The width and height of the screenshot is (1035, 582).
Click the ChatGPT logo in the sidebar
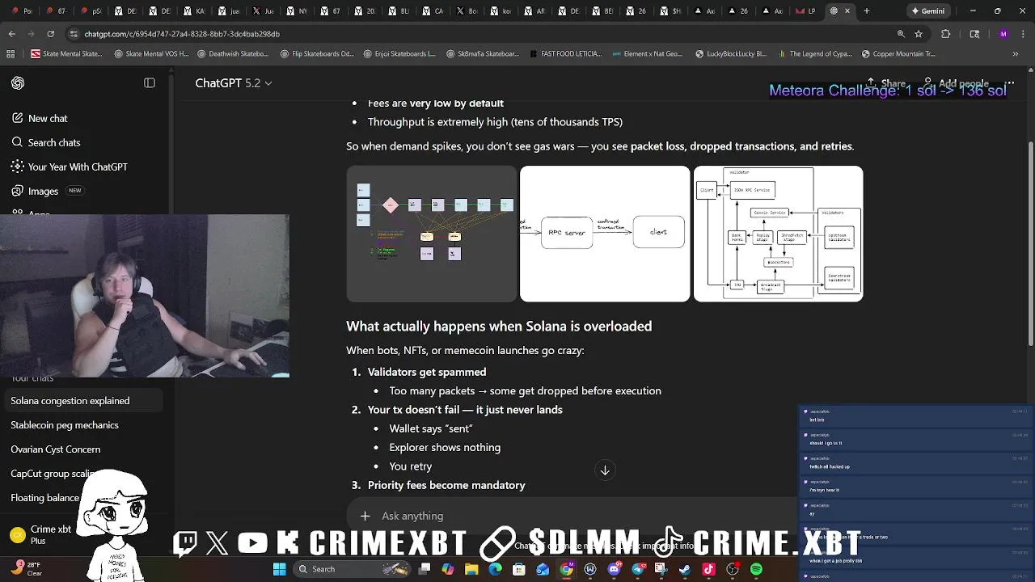[x=18, y=83]
